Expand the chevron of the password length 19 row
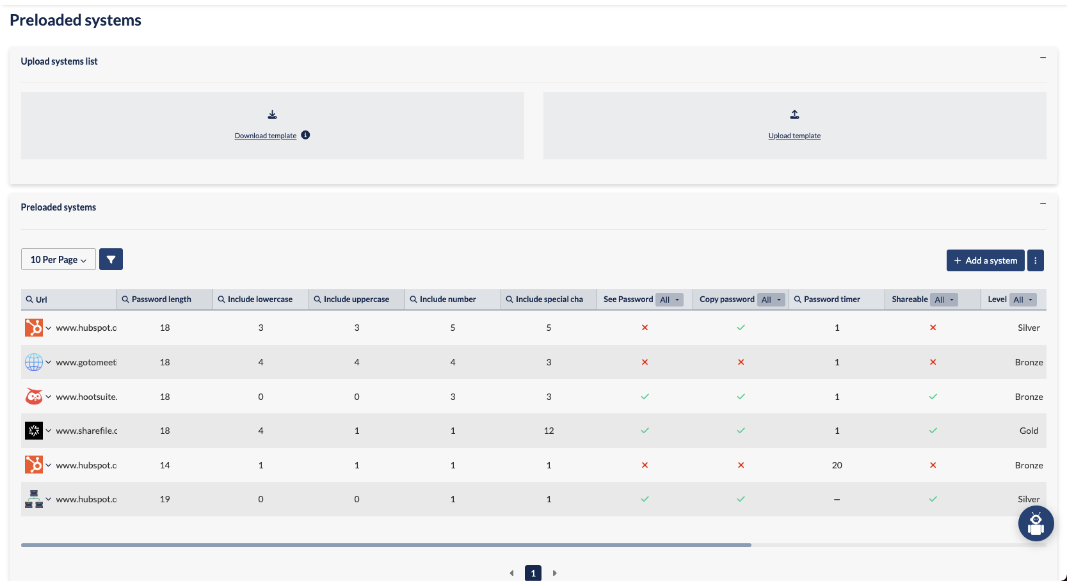Screen dimensions: 1067x581 [49, 499]
